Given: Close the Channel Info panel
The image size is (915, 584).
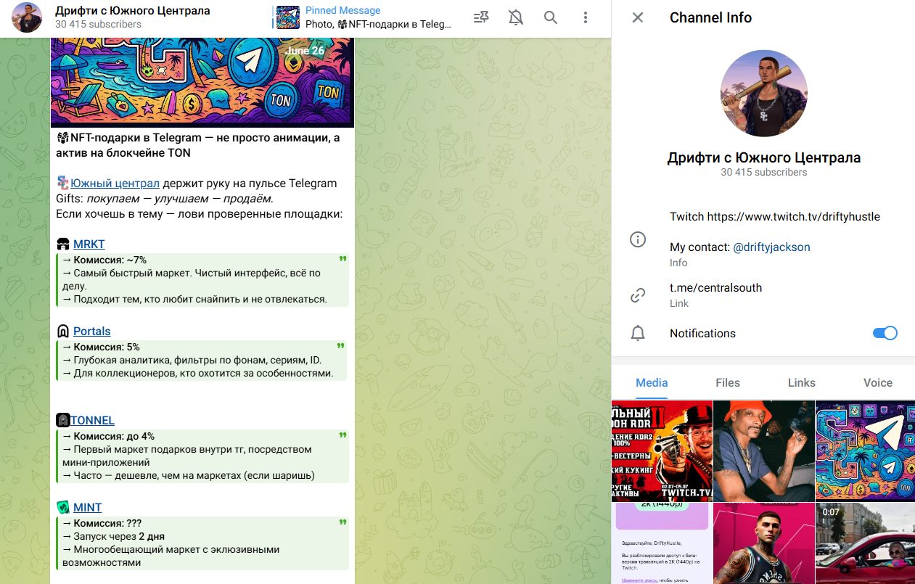Looking at the screenshot, I should [x=638, y=17].
